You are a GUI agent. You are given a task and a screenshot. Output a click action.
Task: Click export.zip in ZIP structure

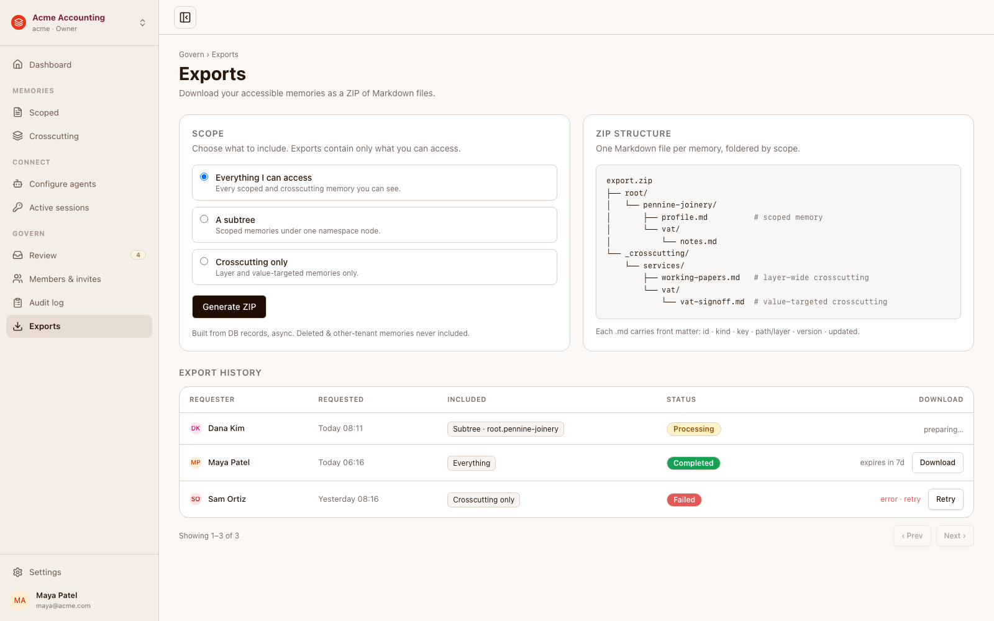point(629,181)
